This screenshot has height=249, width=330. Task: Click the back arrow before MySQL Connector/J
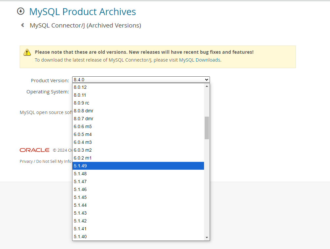(23, 25)
